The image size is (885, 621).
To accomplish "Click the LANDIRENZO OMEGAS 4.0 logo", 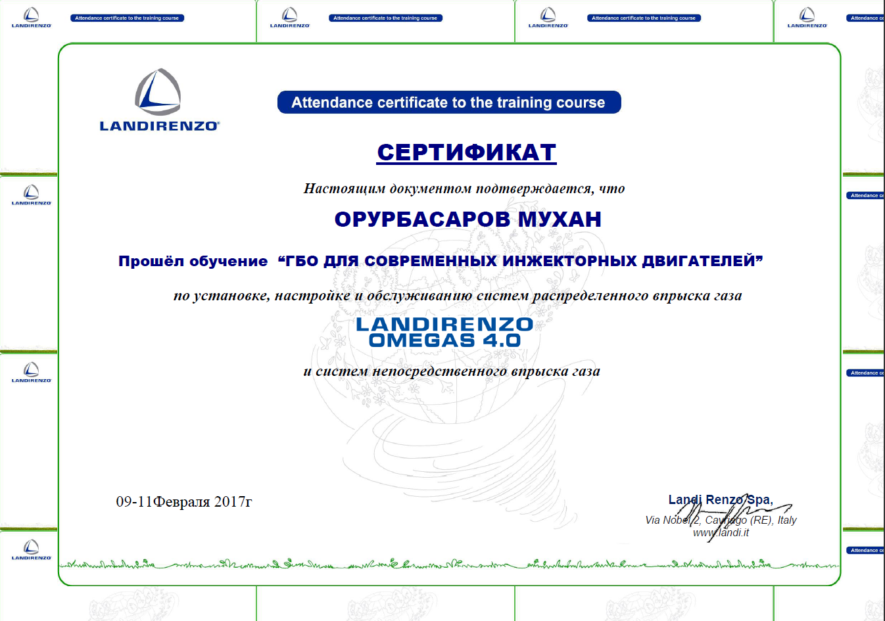I will pos(444,332).
